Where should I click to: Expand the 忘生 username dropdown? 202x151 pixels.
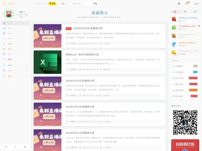tap(22, 12)
